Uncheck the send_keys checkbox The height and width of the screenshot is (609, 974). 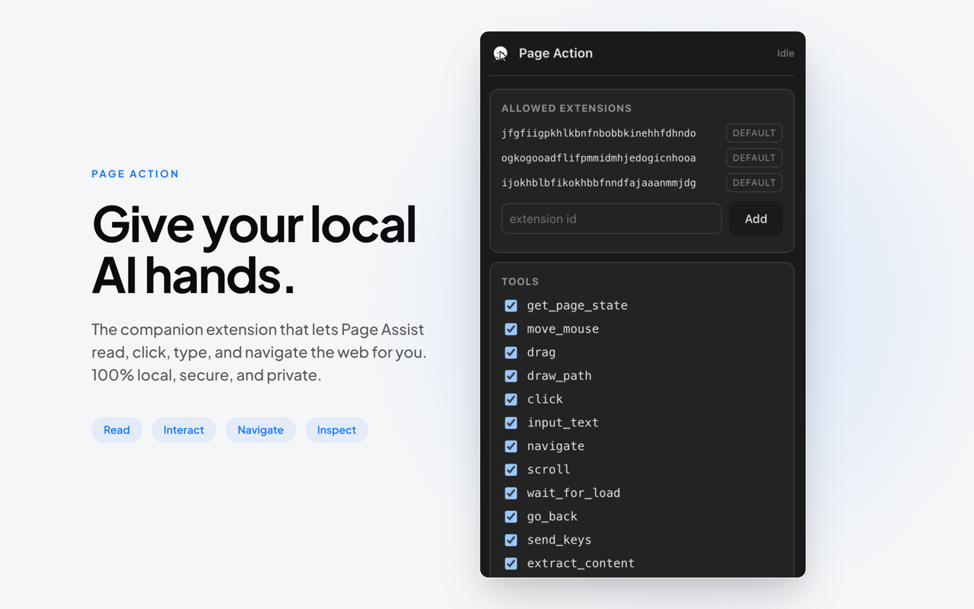click(x=511, y=540)
